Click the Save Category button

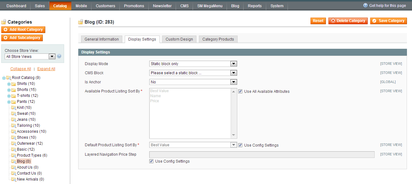click(x=388, y=21)
